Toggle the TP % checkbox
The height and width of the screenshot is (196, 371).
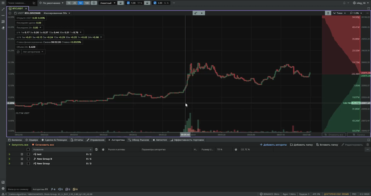(x=128, y=3)
